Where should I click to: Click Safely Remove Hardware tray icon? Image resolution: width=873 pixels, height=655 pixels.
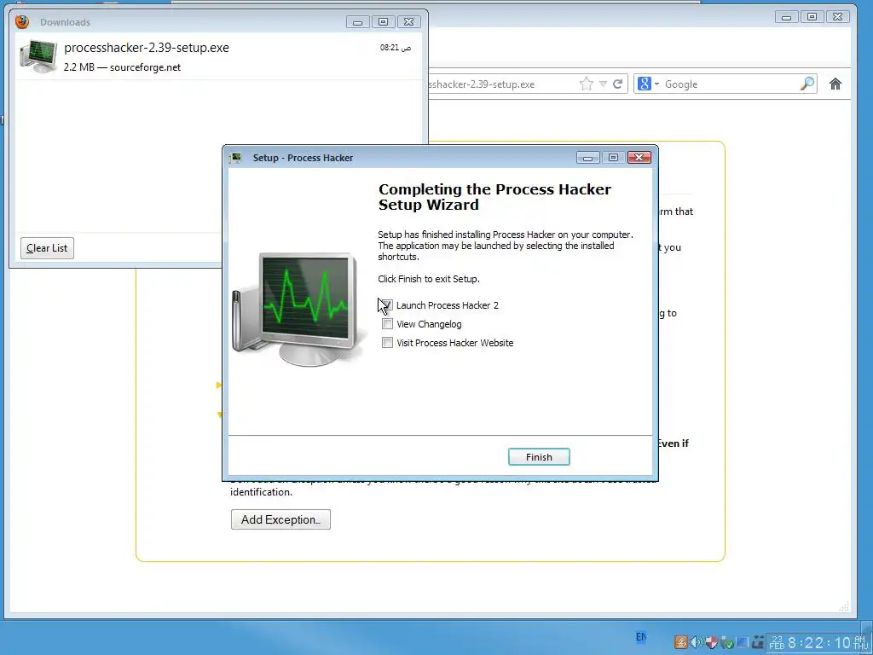[x=726, y=642]
